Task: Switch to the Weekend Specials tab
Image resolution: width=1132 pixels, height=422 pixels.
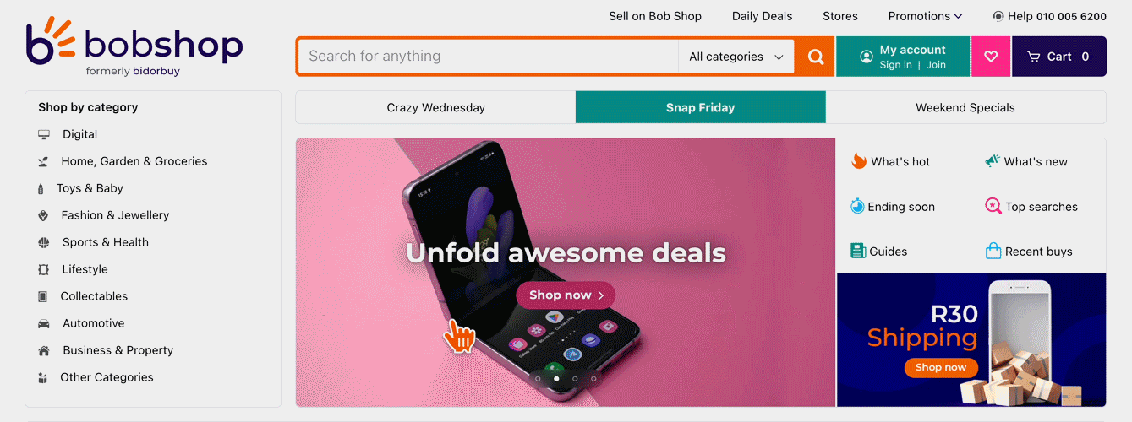Action: point(965,107)
